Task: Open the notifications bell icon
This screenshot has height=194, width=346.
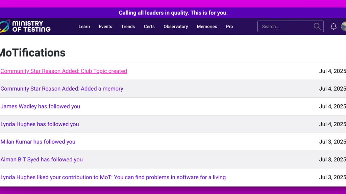Action: click(333, 27)
